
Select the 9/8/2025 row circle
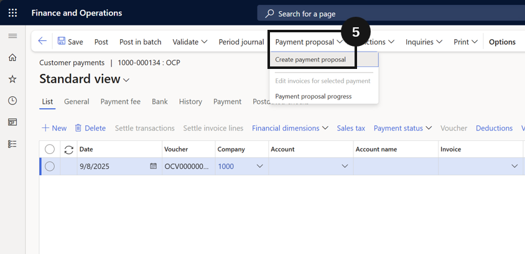(50, 166)
